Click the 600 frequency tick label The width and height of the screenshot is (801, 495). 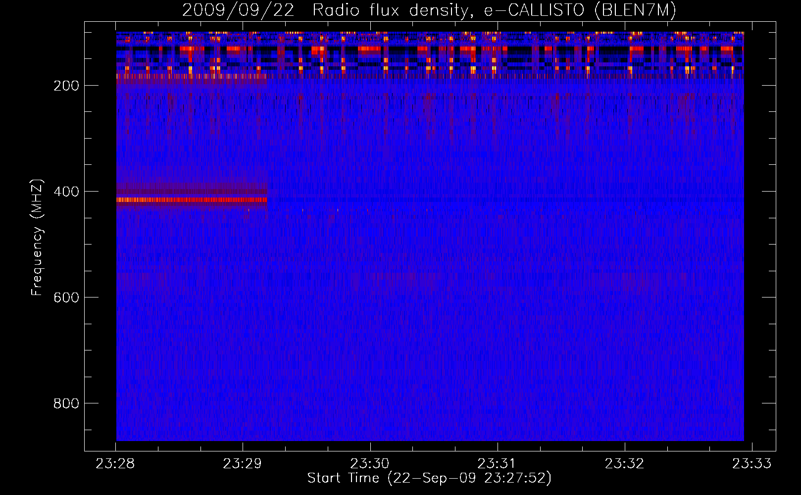tap(66, 297)
